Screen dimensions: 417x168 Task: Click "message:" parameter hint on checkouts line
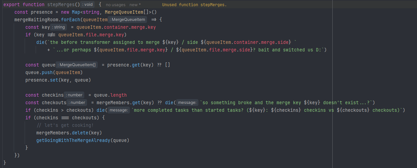187,103
